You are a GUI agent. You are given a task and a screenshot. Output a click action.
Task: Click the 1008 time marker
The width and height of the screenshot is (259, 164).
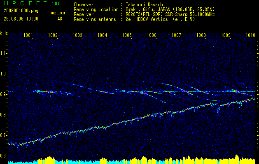(x=201, y=35)
